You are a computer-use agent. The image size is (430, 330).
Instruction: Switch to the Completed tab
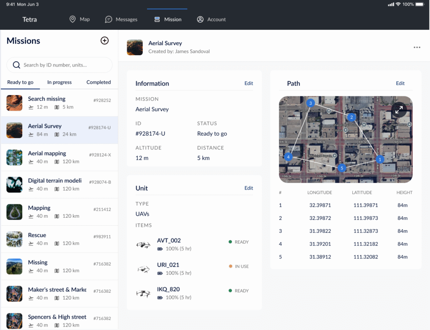[99, 82]
